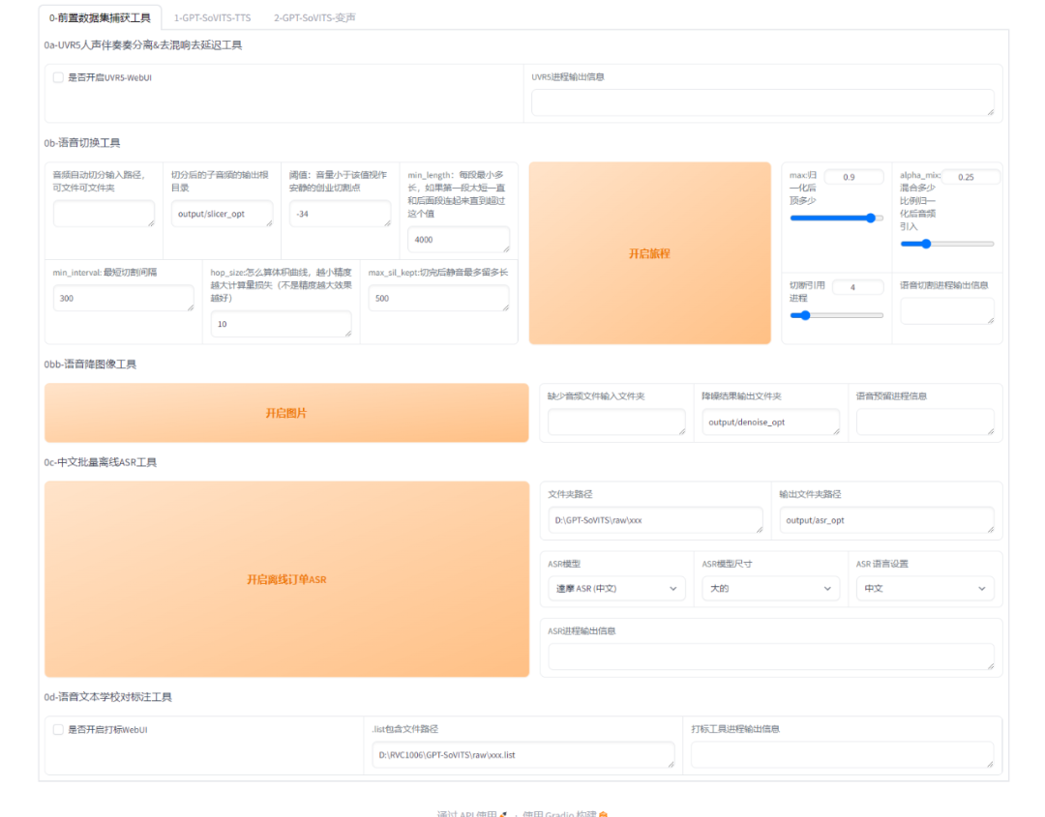Viewport: 1045px width, 817px height.
Task: Click the alpha_mix number box showing 0.25
Action: pyautogui.click(x=970, y=177)
